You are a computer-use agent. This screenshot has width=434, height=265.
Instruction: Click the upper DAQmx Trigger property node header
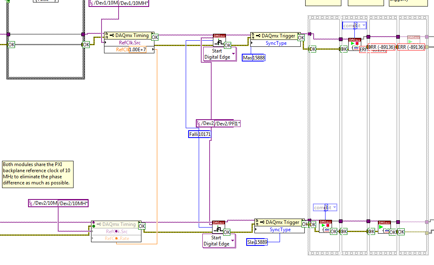coord(276,36)
